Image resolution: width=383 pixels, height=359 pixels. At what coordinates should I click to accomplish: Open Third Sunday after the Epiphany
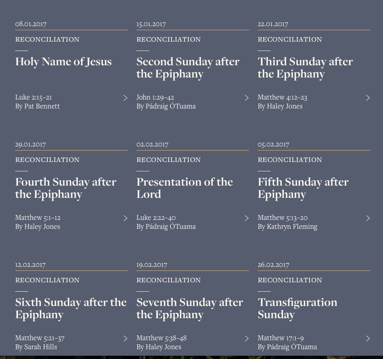click(x=305, y=67)
